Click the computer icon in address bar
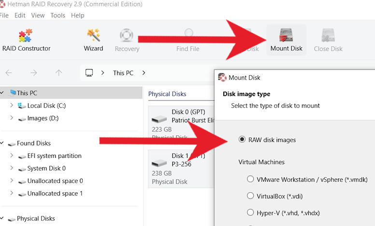The width and height of the screenshot is (375, 226). [x=89, y=72]
